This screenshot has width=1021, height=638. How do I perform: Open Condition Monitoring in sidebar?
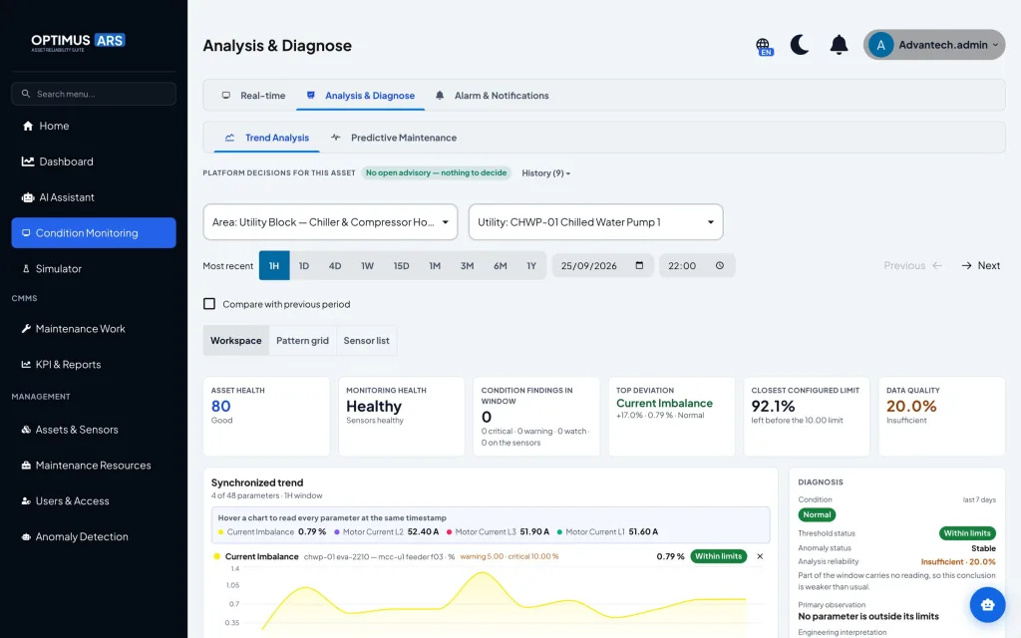coord(93,232)
